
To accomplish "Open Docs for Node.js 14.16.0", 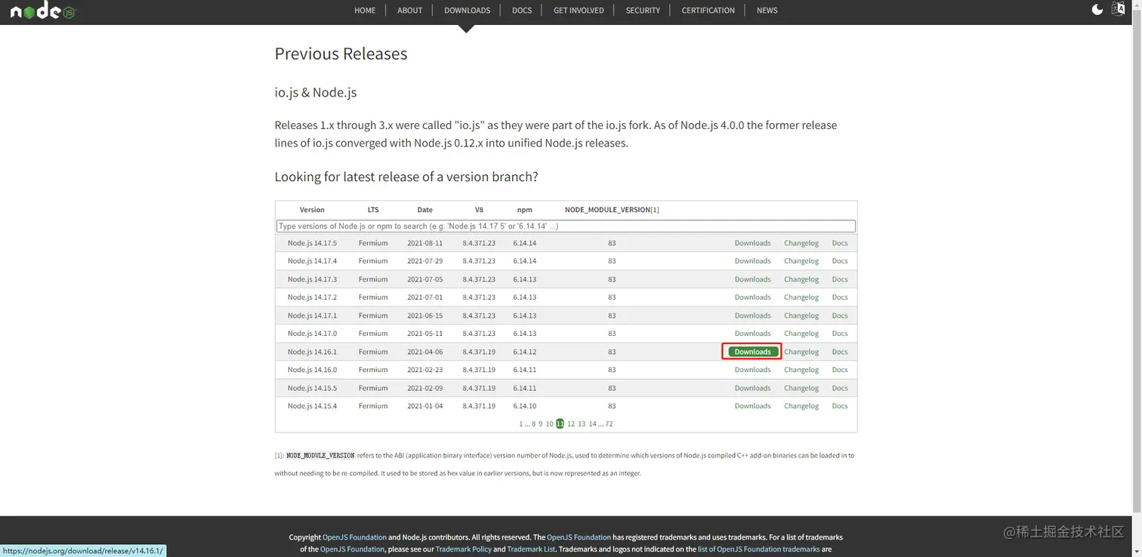I will coord(840,370).
